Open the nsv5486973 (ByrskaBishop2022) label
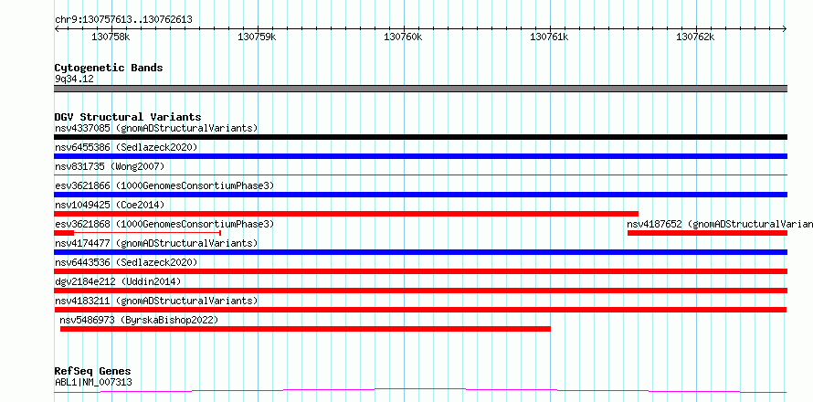The image size is (813, 402). pos(139,320)
